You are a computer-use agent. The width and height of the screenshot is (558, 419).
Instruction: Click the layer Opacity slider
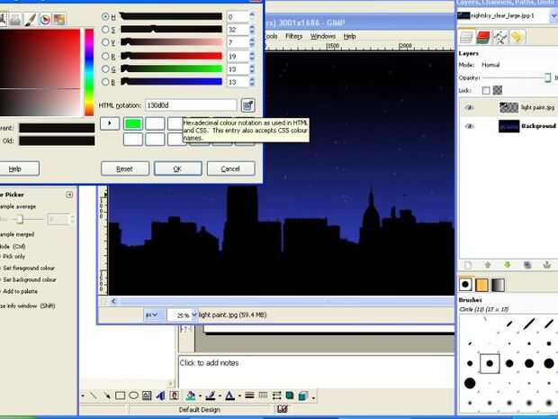517,77
